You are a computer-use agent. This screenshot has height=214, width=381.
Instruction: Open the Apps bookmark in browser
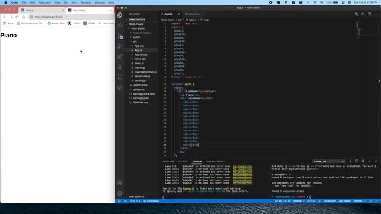click(8, 23)
